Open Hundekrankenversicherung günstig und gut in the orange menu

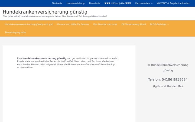[x=29, y=24]
